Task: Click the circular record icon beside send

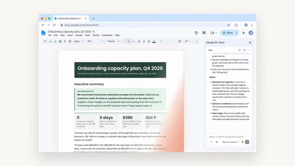Action: tap(243, 142)
